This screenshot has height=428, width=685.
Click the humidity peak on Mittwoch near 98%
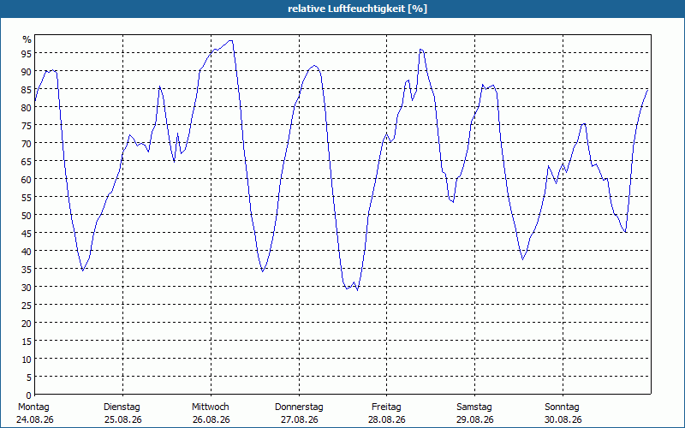click(x=230, y=40)
